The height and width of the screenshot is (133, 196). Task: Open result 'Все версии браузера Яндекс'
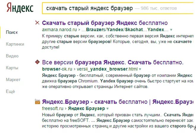click(x=113, y=62)
